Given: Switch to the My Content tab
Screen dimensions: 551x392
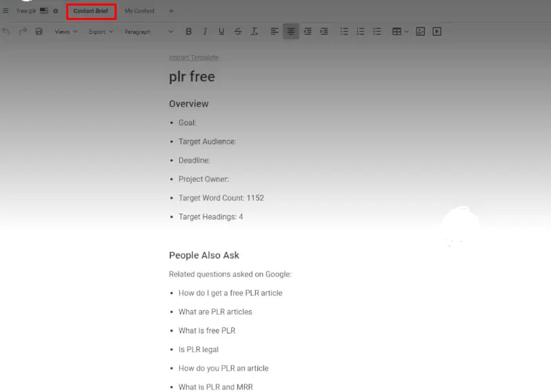Looking at the screenshot, I should pos(139,11).
